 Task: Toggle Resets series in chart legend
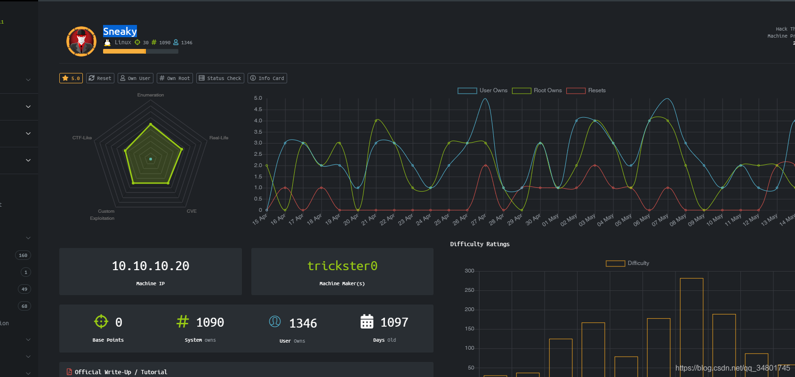(x=586, y=90)
